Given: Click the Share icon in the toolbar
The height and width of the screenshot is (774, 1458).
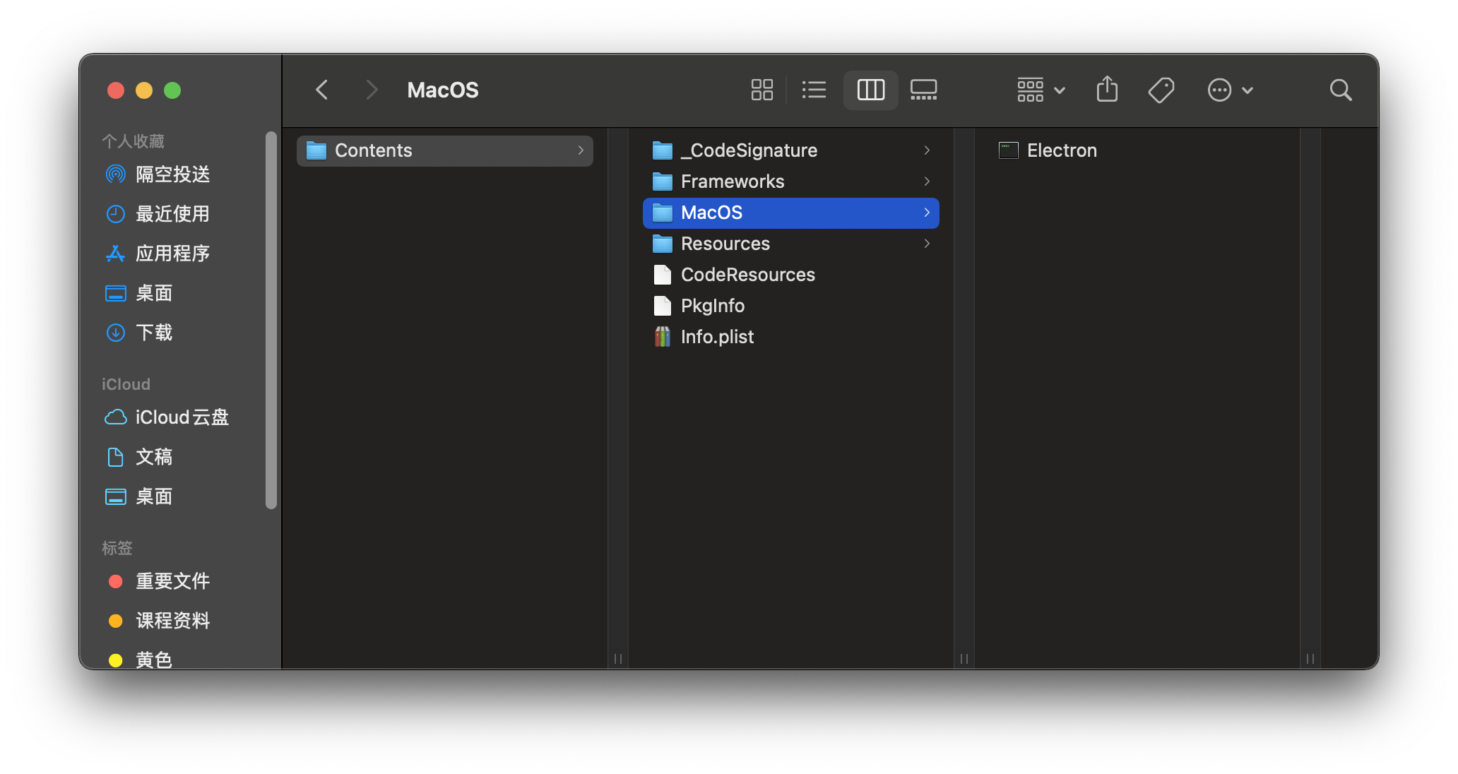Looking at the screenshot, I should (x=1107, y=90).
